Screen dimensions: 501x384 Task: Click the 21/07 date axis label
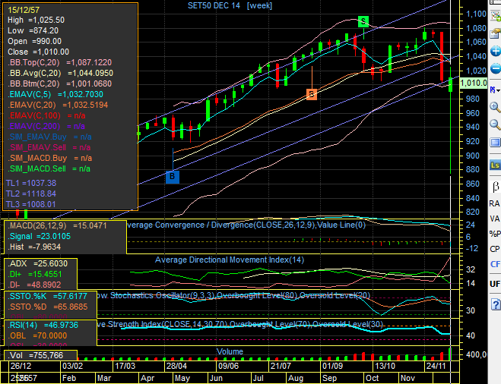(281, 366)
